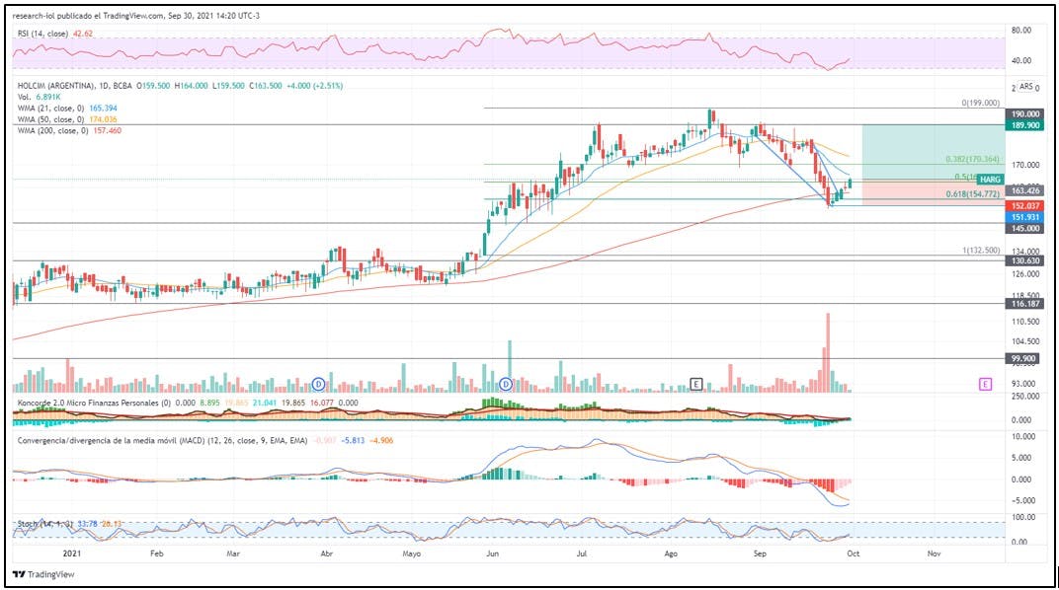Click the MACD signal value -4.906
The height and width of the screenshot is (590, 1059).
[x=381, y=441]
